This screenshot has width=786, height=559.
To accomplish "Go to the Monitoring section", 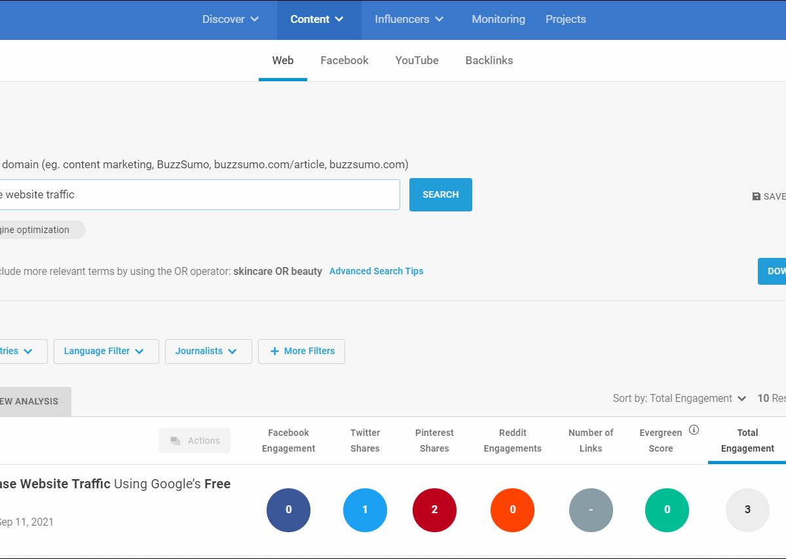I will click(498, 20).
